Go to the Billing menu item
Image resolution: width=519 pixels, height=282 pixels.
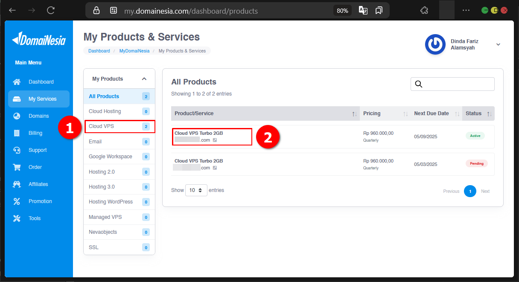coord(39,133)
